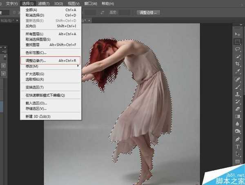Click the 高度 input field
The image size is (245, 185).
pos(125,13)
